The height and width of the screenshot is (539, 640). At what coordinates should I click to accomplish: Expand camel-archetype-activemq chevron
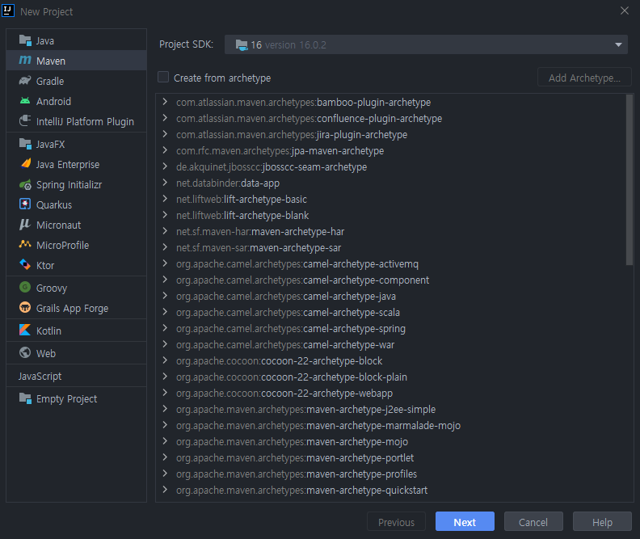165,263
